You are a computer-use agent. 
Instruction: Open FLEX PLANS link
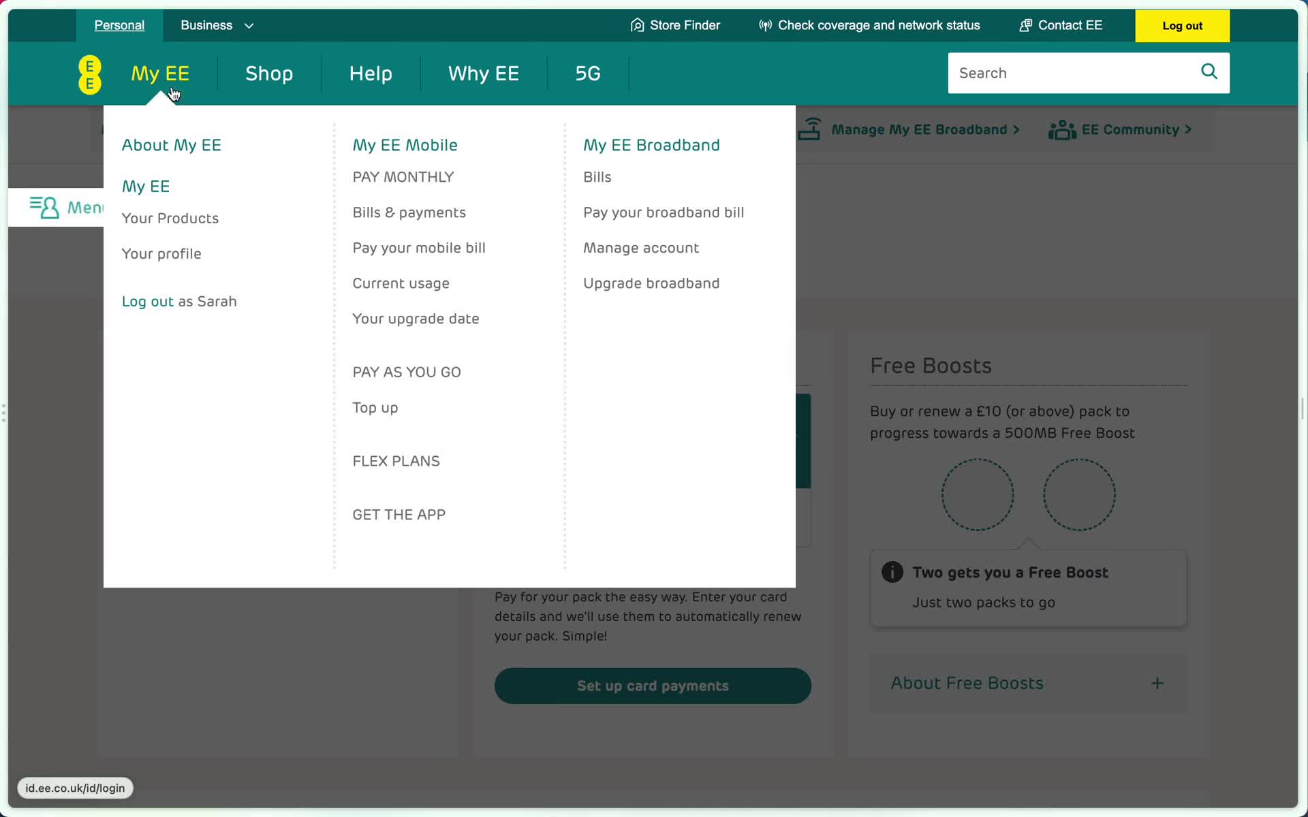click(396, 461)
